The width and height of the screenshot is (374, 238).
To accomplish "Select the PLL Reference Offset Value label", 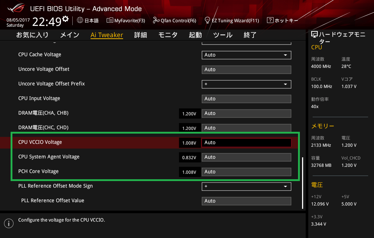I will pos(53,200).
